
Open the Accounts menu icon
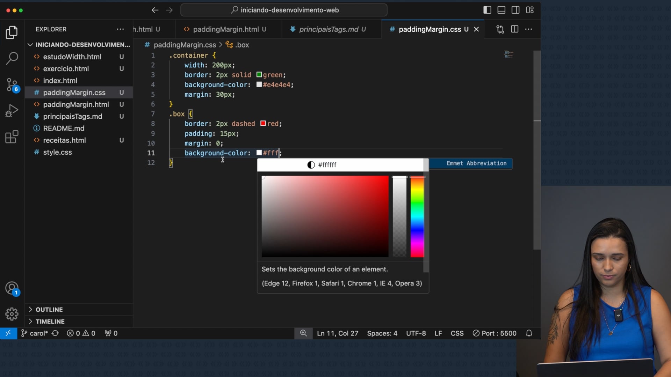tap(12, 288)
